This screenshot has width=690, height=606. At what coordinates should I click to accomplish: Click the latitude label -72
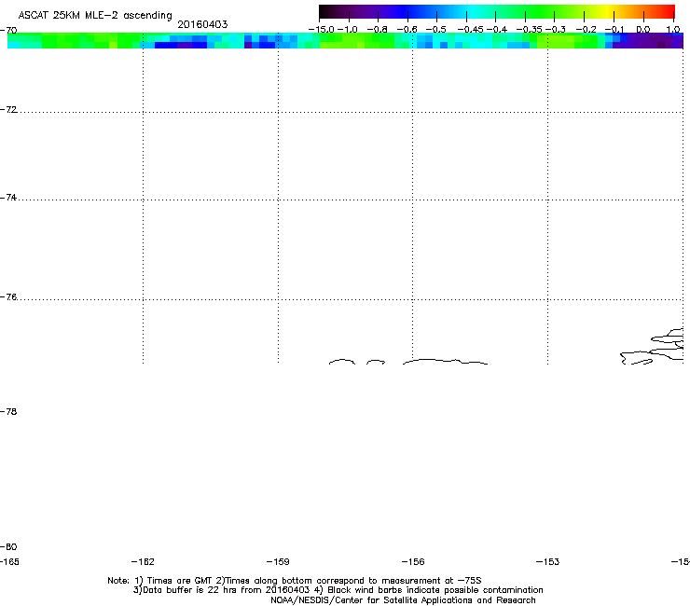(8, 109)
